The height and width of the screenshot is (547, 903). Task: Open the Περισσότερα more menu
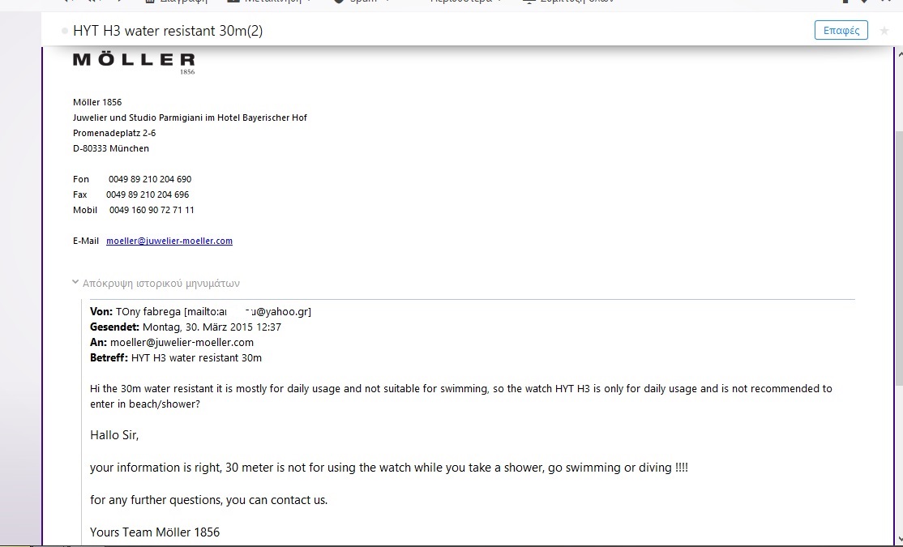point(466,2)
